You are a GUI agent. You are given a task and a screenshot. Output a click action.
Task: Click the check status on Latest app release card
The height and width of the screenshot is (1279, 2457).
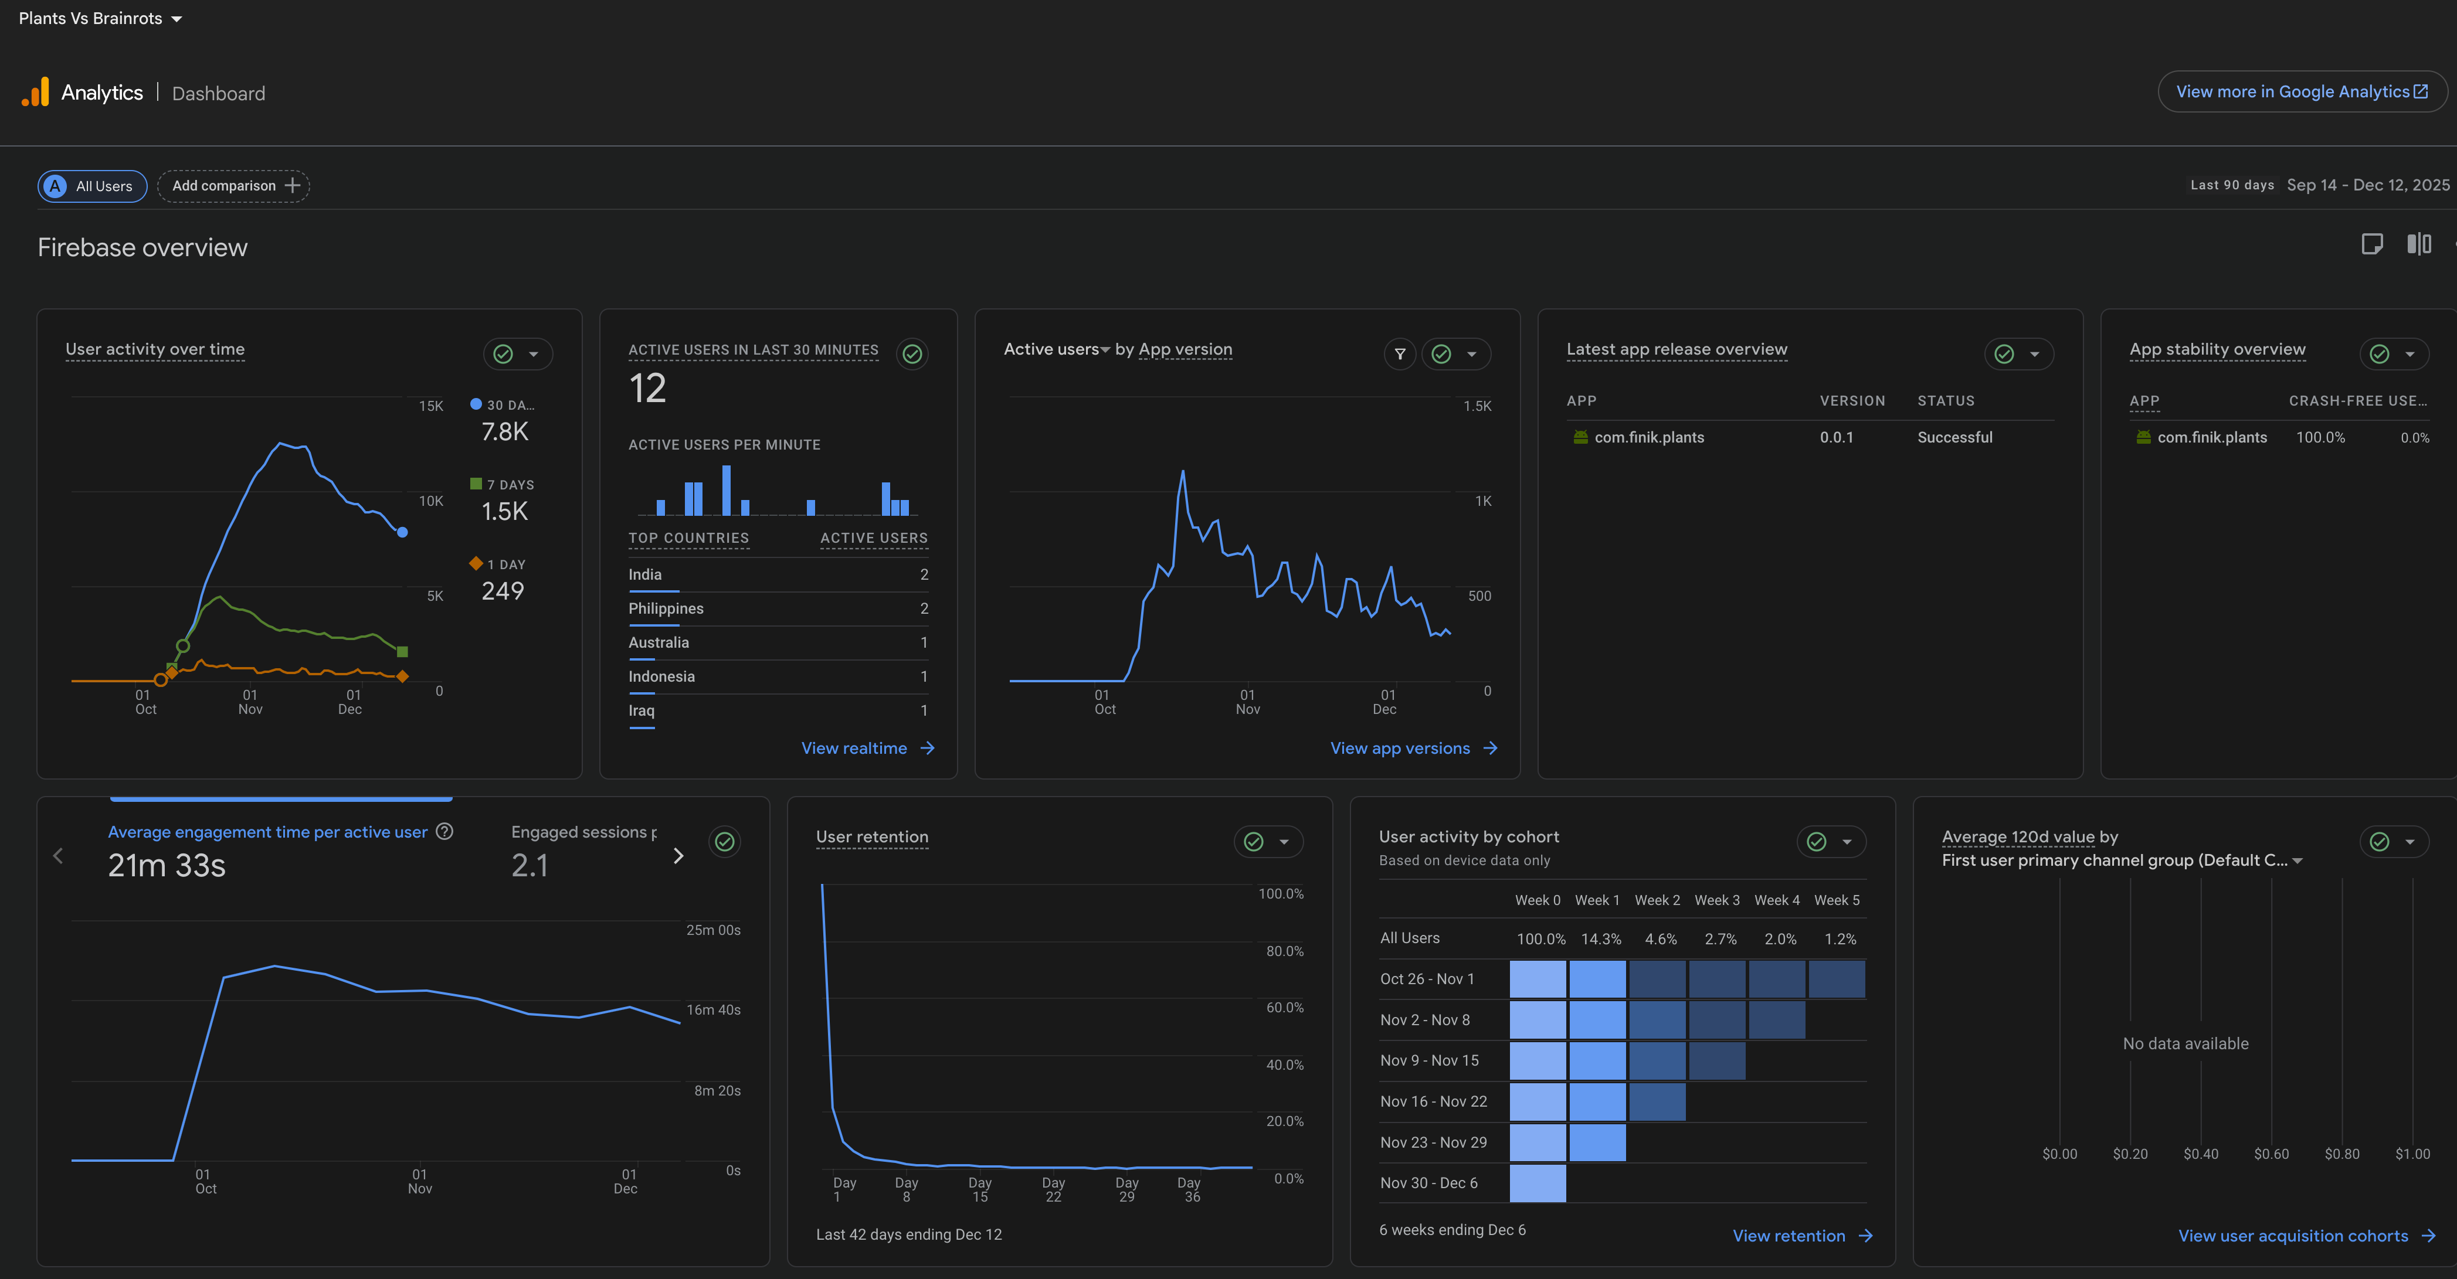2004,354
